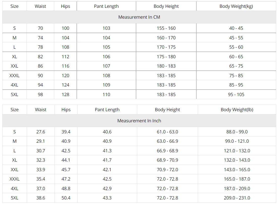This screenshot has height=205, width=279.
Task: Select the Body Weight(kg) column header
Action: [236, 6]
